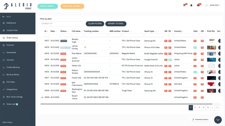Click the Asset type filter field
This screenshot has height=126, width=225.
tap(154, 35)
